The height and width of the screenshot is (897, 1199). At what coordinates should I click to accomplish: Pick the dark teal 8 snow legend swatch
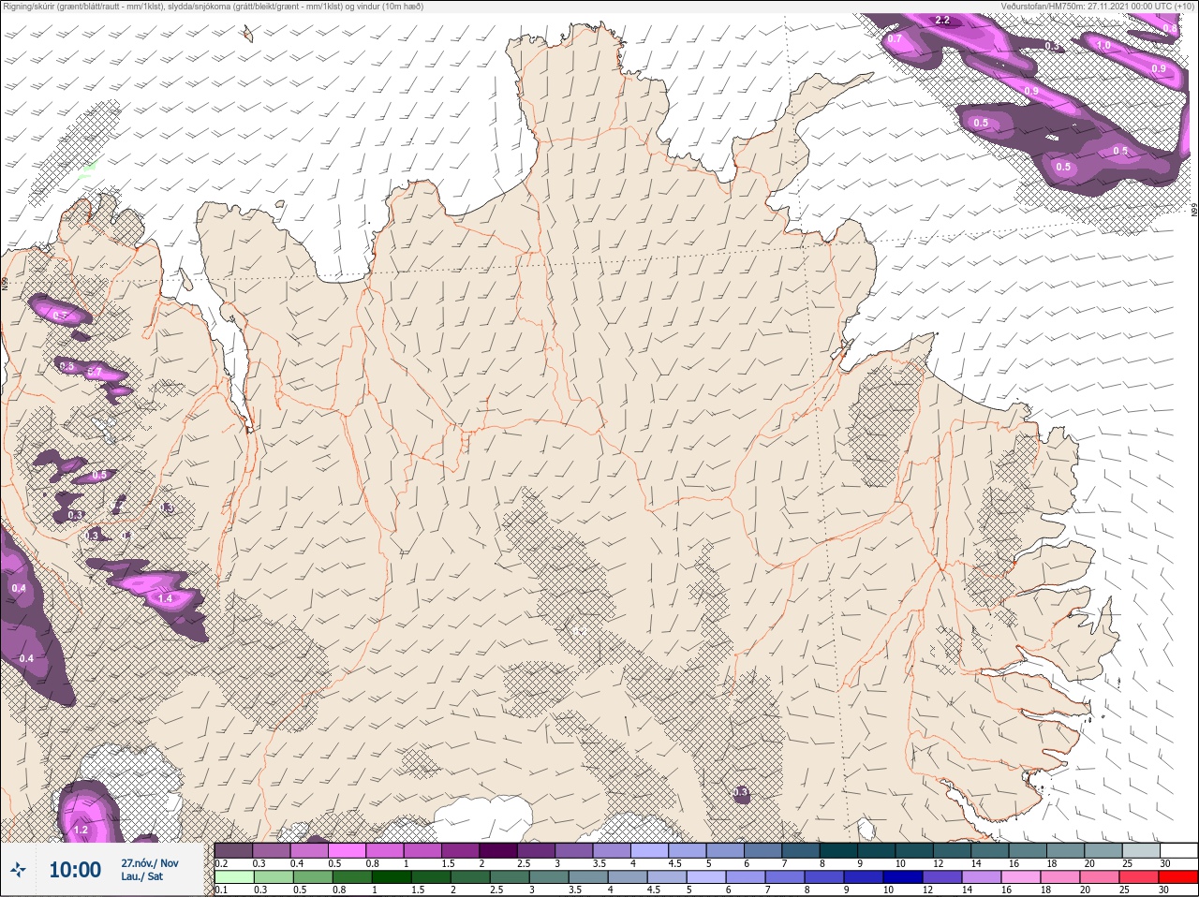[x=838, y=850]
